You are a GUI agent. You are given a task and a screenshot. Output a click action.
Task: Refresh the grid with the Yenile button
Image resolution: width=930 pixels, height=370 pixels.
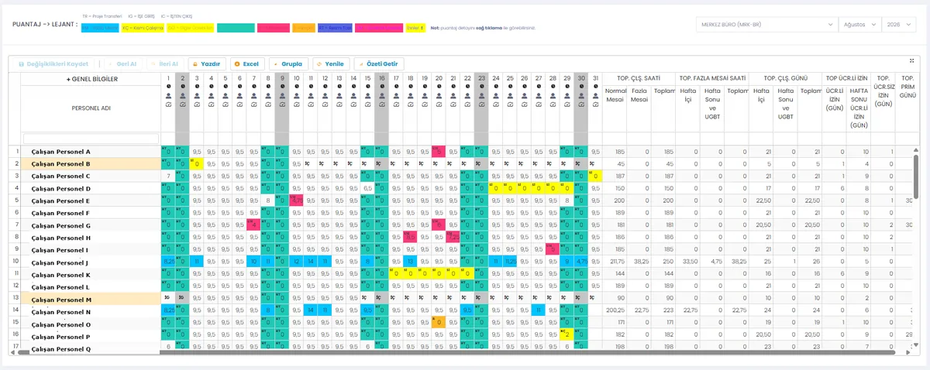click(331, 63)
